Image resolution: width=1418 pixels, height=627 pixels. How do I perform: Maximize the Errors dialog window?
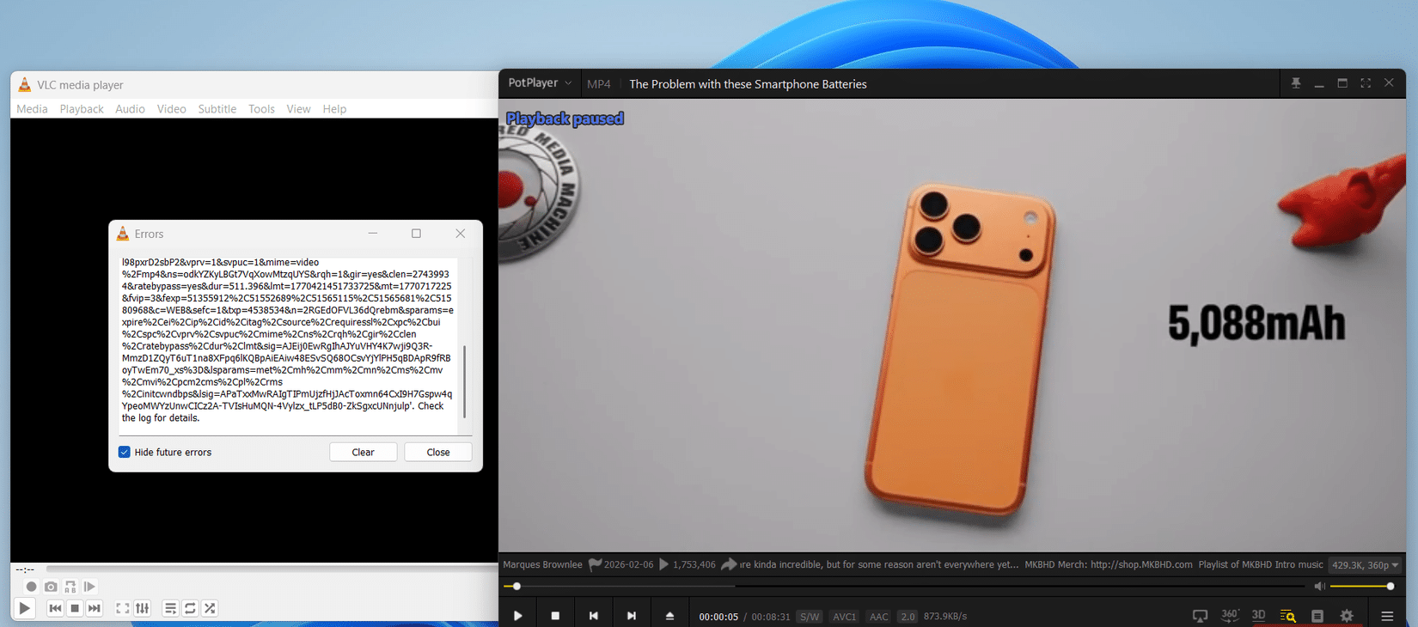(x=416, y=234)
